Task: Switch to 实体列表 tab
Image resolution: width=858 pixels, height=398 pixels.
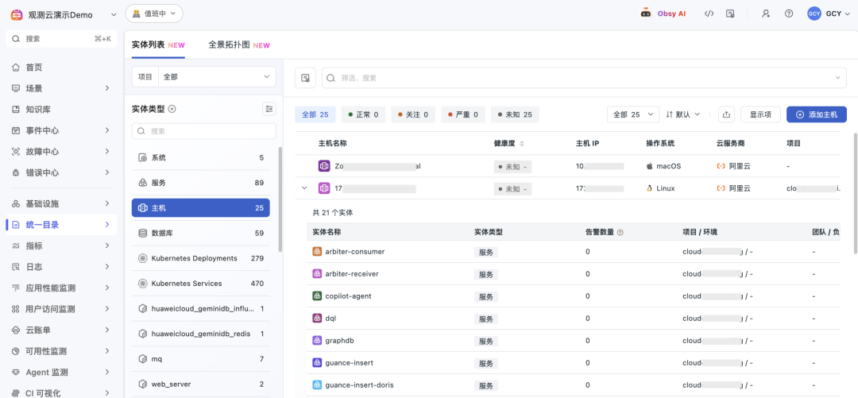Action: tap(158, 45)
